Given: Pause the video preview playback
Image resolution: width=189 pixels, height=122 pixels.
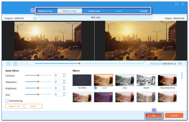Looking at the screenshot, I should coord(8,64).
